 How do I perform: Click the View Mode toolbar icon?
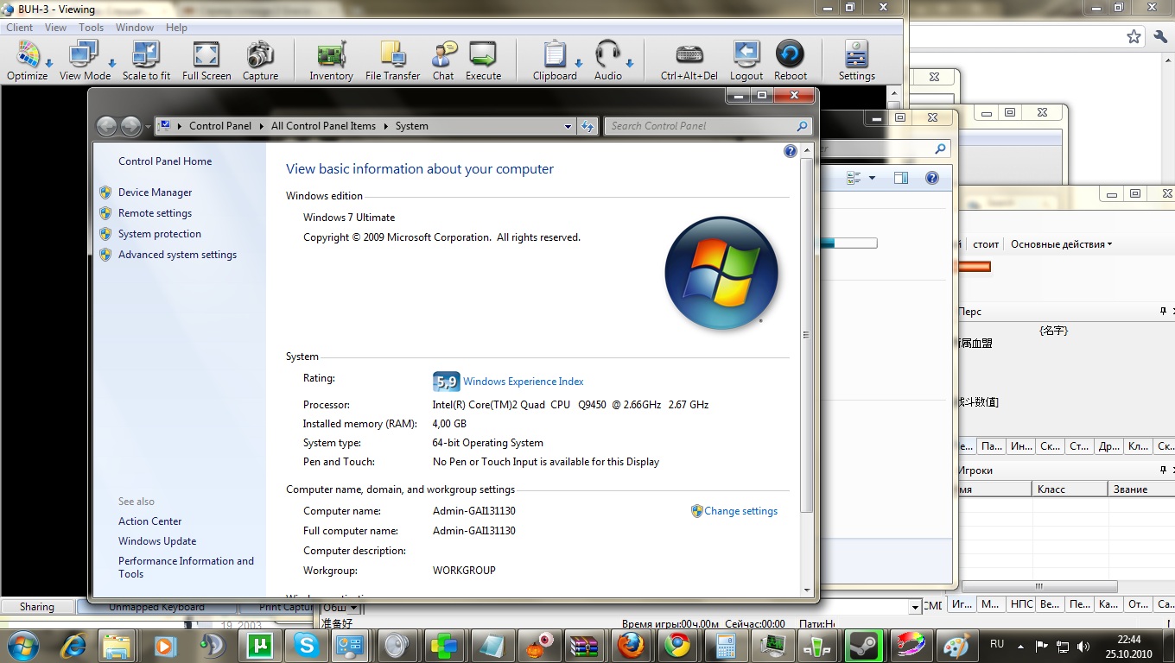coord(85,60)
